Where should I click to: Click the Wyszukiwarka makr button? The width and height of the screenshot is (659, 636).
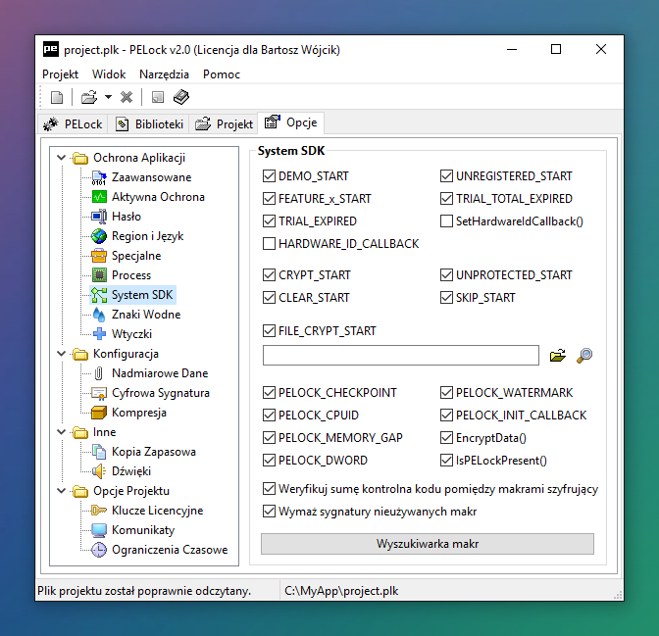(x=427, y=544)
